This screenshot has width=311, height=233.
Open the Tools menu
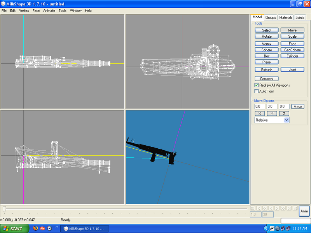pos(63,11)
